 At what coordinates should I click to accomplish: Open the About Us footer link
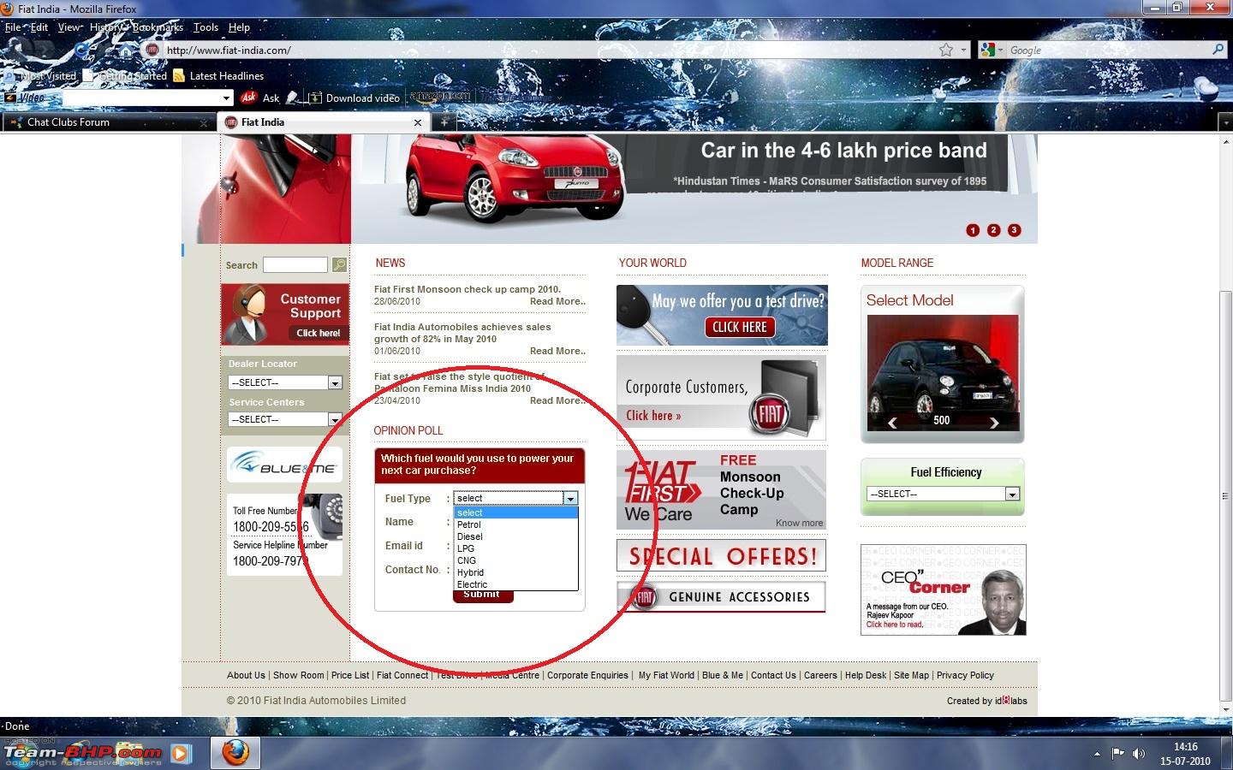point(246,675)
